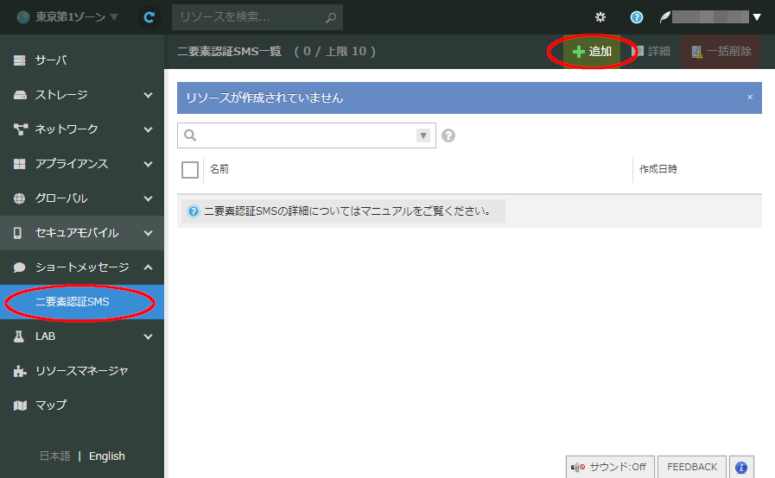Click the search magnifier in resource search box
The width and height of the screenshot is (775, 478).
pos(330,17)
